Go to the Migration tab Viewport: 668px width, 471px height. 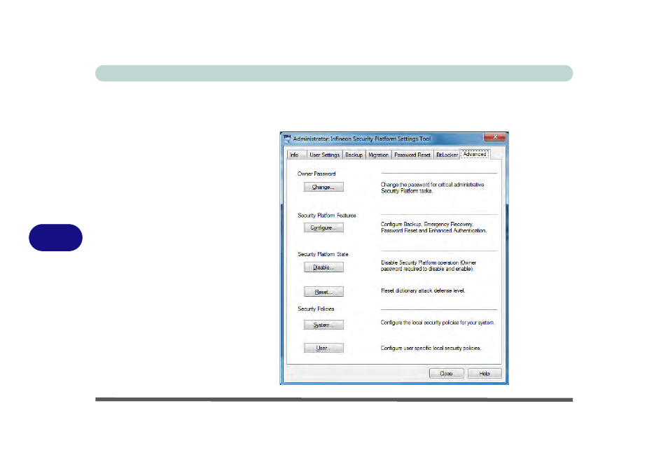click(378, 155)
